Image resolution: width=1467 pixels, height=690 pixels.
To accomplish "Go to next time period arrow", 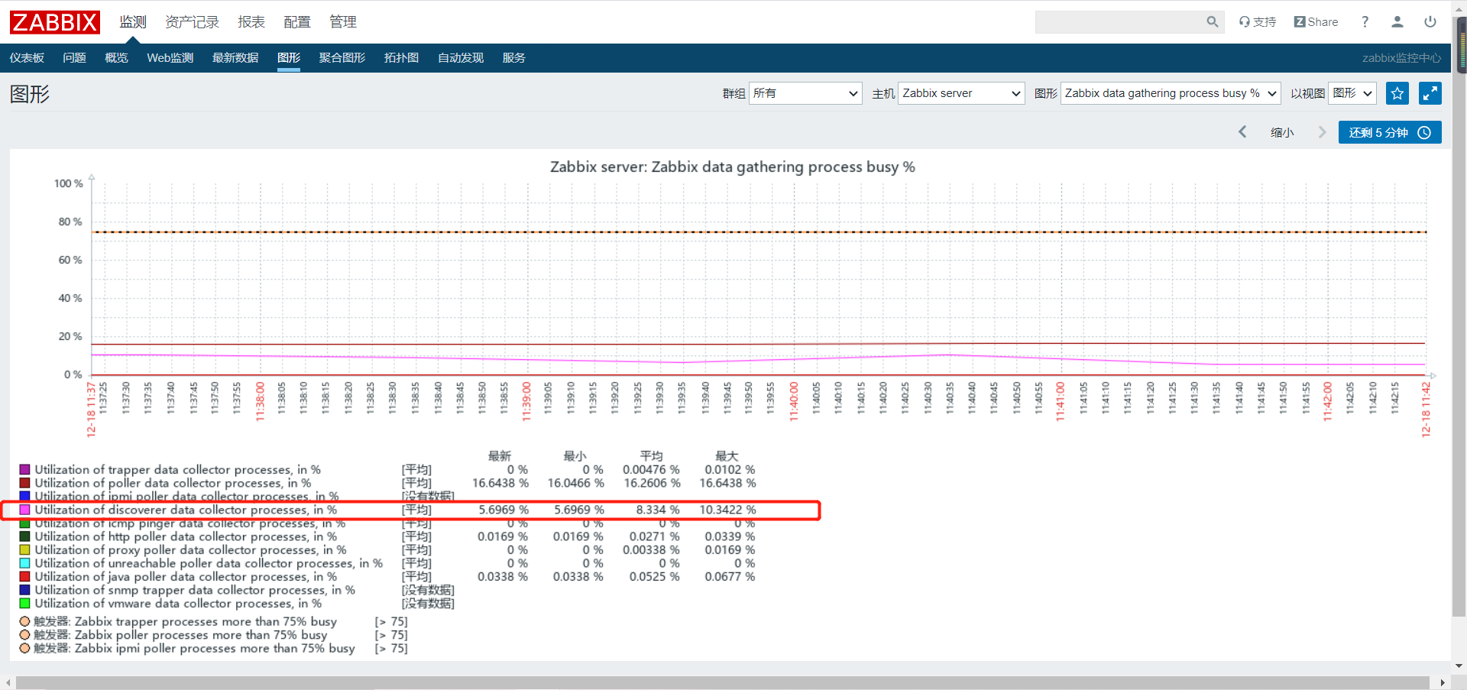I will pyautogui.click(x=1322, y=132).
